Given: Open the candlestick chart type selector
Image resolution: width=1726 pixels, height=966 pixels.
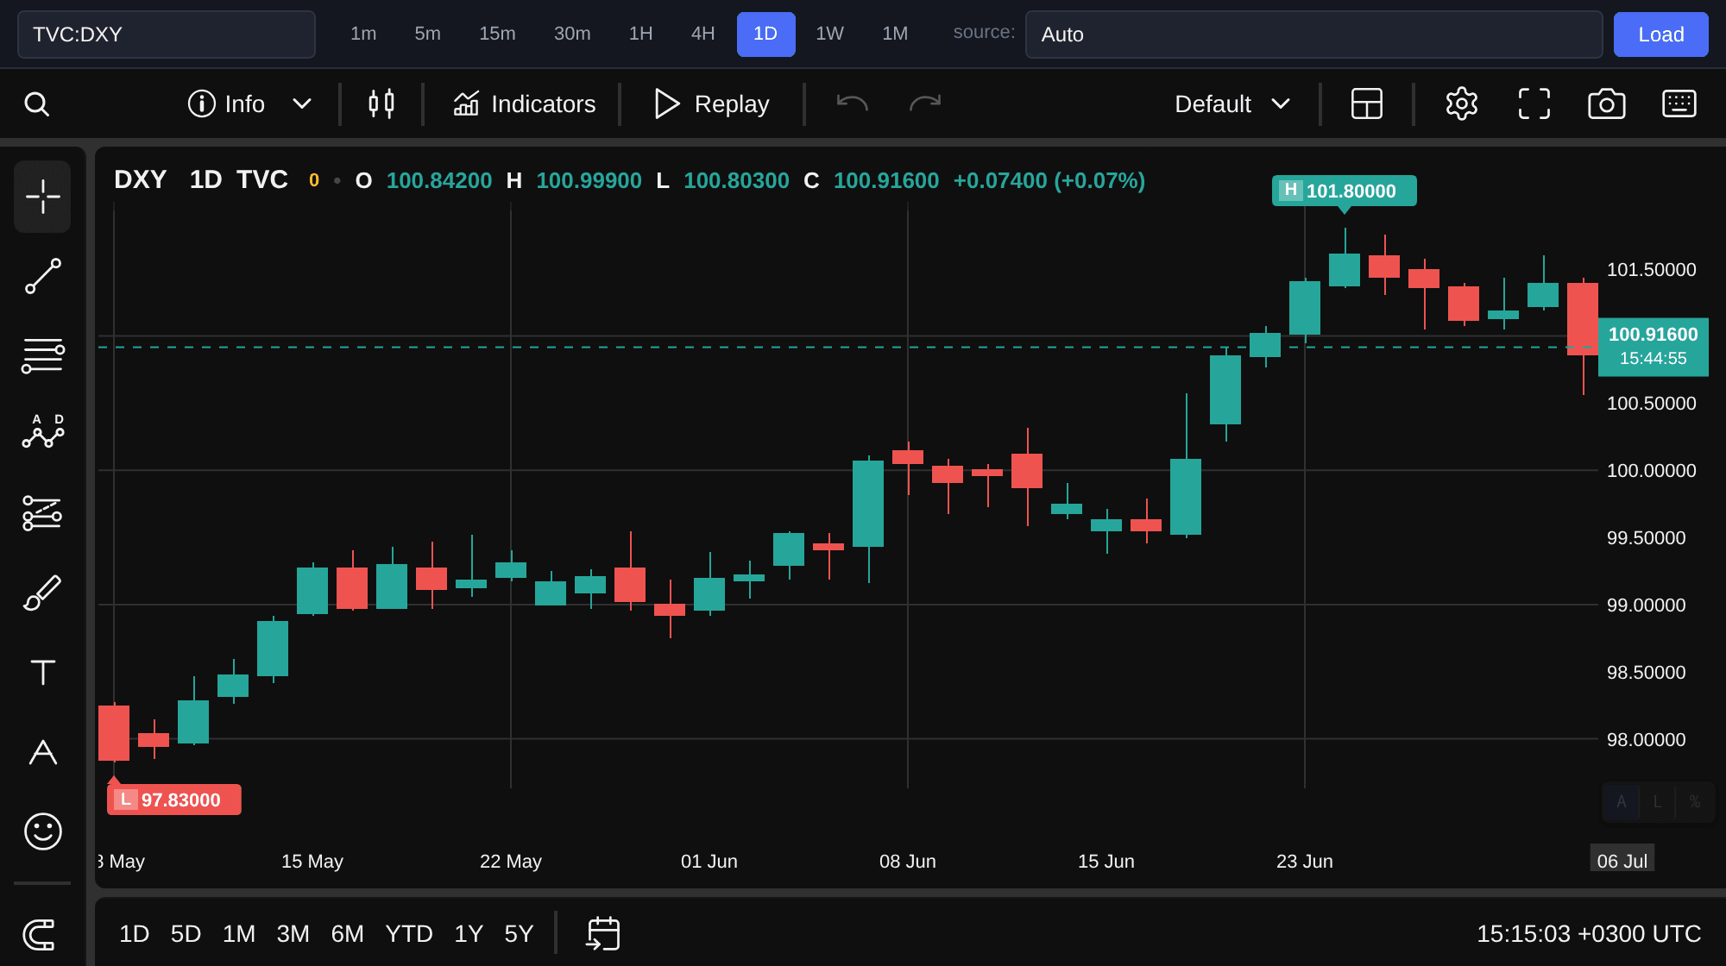Looking at the screenshot, I should tap(381, 104).
